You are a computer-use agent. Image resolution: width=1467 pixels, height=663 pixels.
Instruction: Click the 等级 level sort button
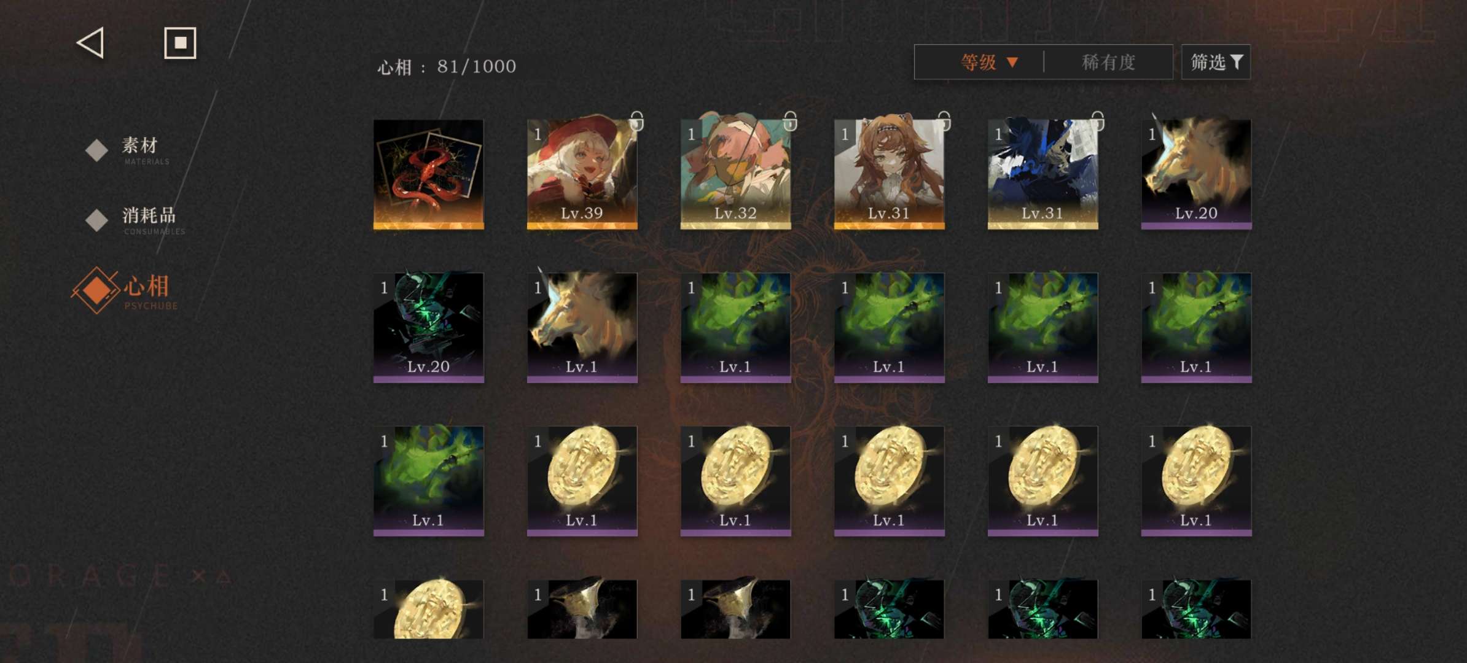tap(979, 62)
